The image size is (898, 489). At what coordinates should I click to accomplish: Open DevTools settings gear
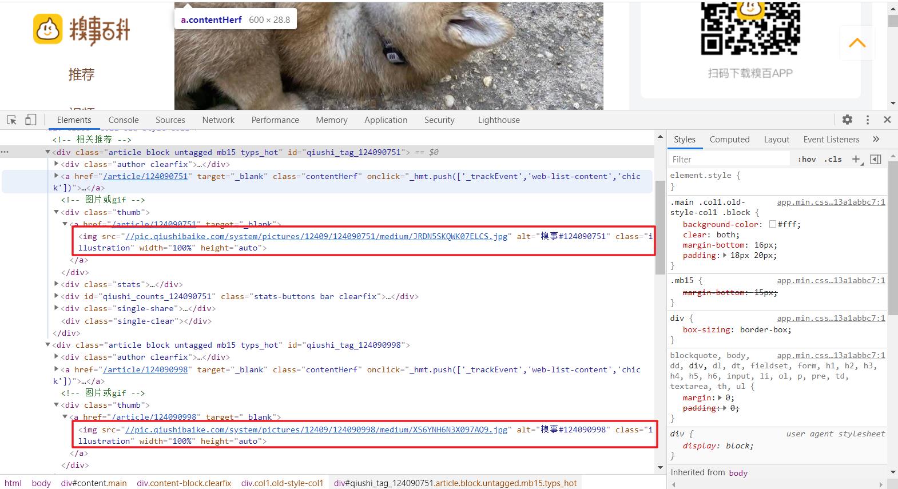click(847, 120)
